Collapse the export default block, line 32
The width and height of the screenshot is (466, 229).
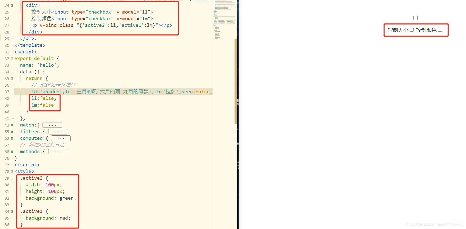point(12,59)
